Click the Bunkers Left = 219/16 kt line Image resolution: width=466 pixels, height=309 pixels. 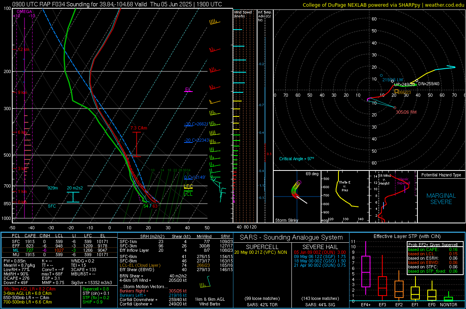[x=153, y=295]
